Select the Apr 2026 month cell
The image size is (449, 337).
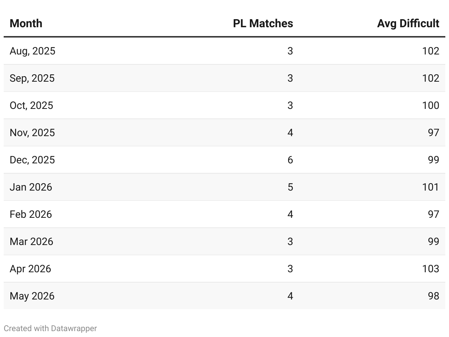coord(30,269)
